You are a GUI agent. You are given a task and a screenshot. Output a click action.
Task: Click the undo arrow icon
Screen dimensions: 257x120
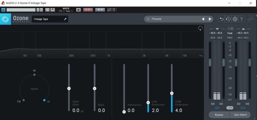221,19
